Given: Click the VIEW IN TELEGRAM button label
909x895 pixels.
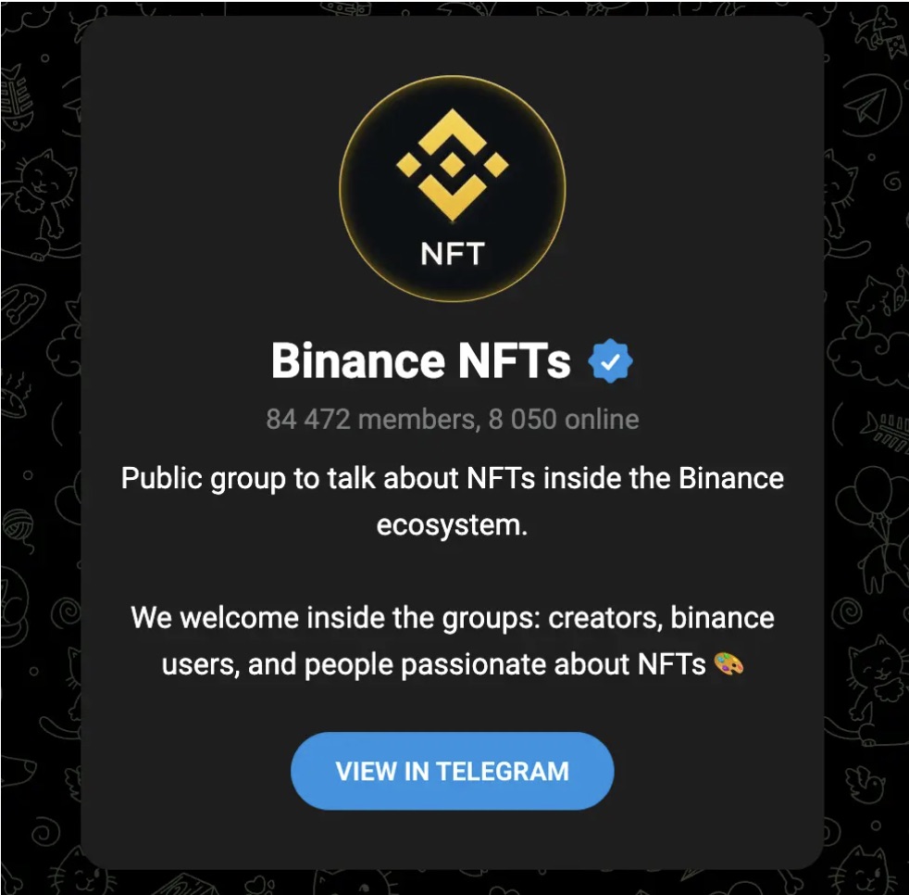Looking at the screenshot, I should click(x=453, y=770).
